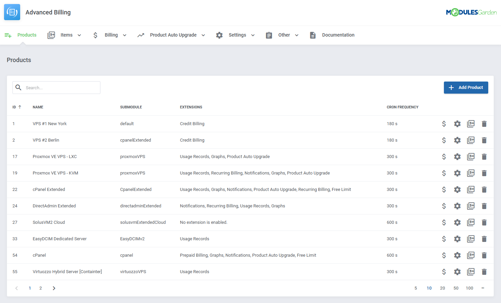Click 'virtuozzoVPS' submodule cell

pyautogui.click(x=133, y=272)
